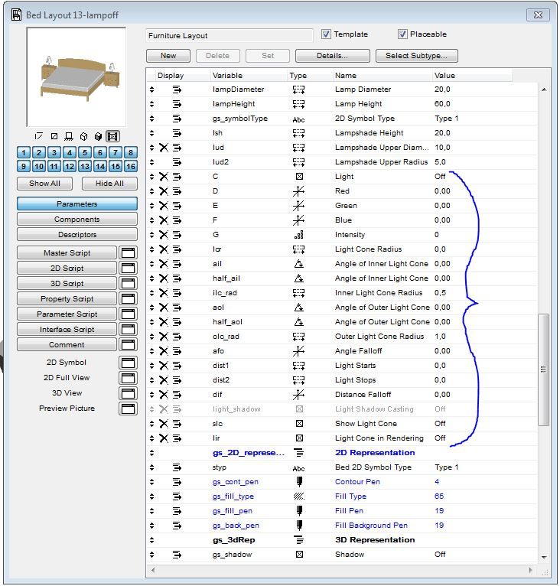Open the 3D Script editor
This screenshot has width=560, height=586.
coord(67,284)
